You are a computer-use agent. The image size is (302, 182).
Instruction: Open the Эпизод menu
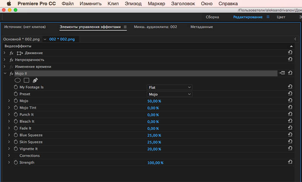click(133, 3)
